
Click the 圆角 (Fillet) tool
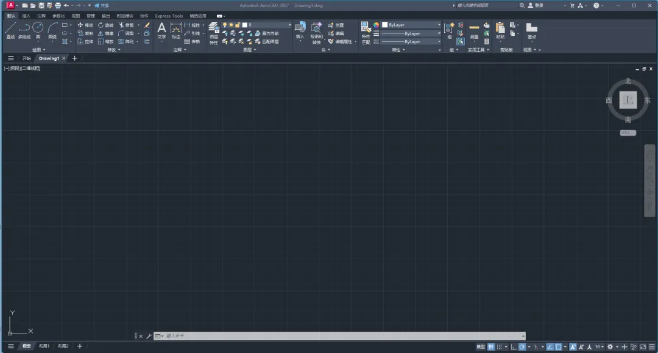point(126,33)
